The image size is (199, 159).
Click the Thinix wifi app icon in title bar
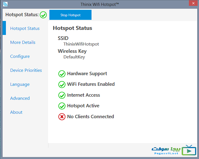[x=5, y=4]
